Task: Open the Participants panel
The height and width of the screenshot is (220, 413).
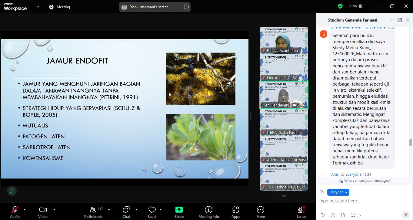Action: pos(93,212)
